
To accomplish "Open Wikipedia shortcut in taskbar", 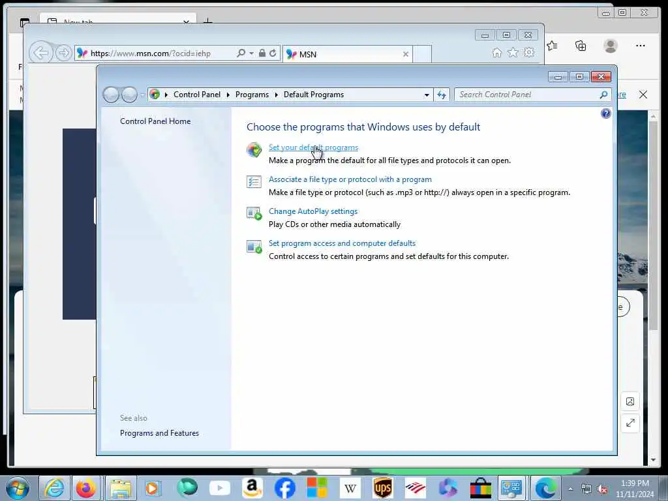I will point(350,488).
